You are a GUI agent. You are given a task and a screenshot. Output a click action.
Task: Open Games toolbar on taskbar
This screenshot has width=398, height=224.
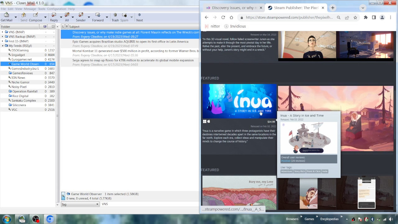pos(309,219)
